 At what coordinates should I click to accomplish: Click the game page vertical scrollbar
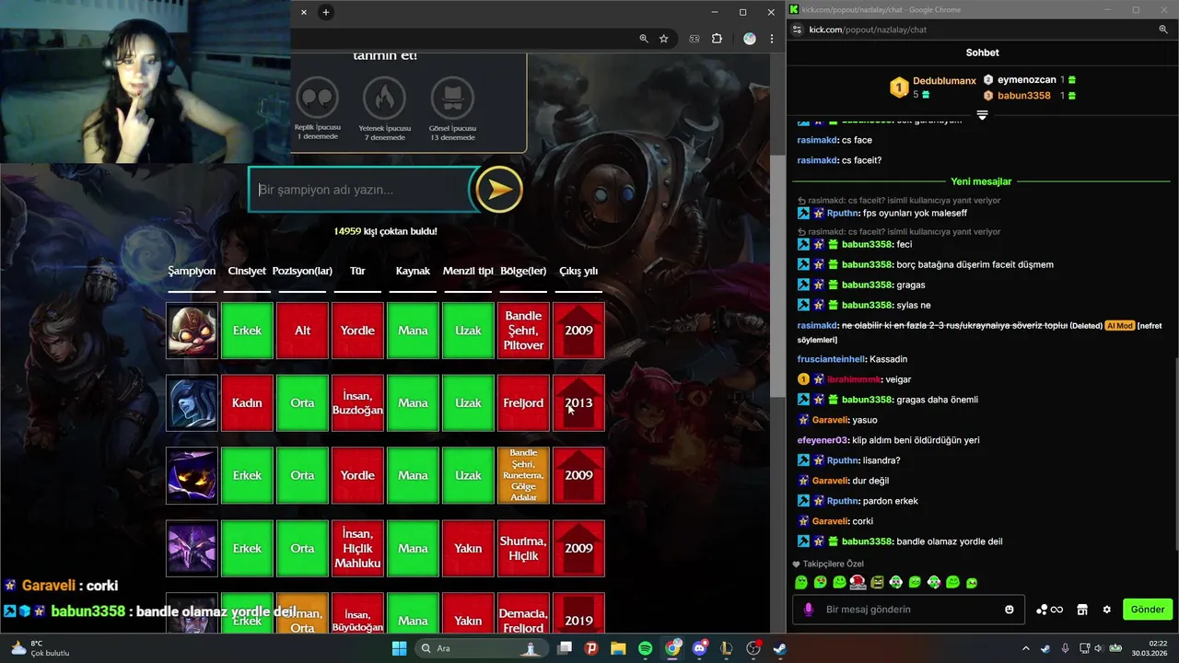778,276
